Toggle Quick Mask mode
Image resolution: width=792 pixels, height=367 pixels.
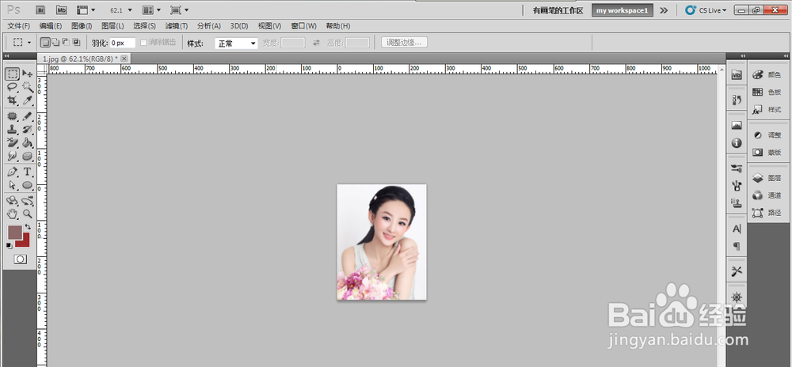21,259
